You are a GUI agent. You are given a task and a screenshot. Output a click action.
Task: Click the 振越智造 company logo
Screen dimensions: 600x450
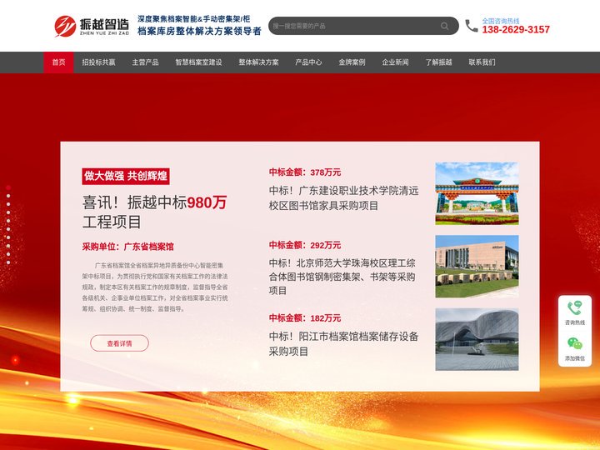coord(92,26)
